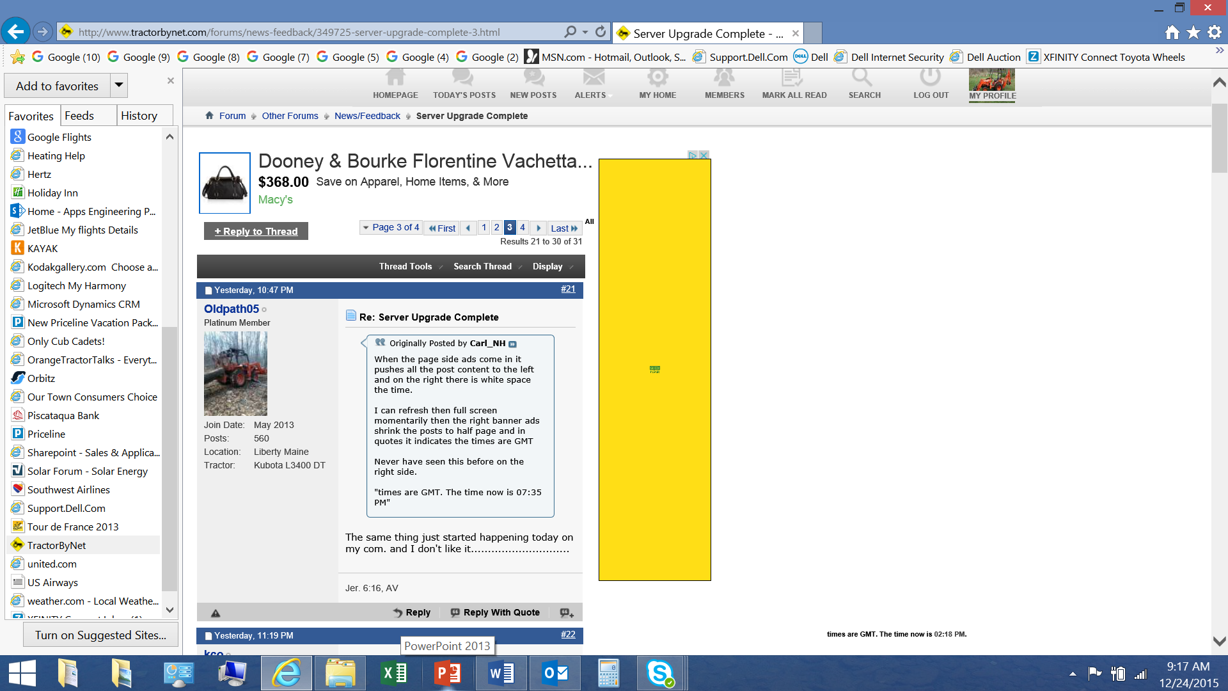
Task: Expand Add to favorites dropdown arrow
Action: (x=118, y=85)
